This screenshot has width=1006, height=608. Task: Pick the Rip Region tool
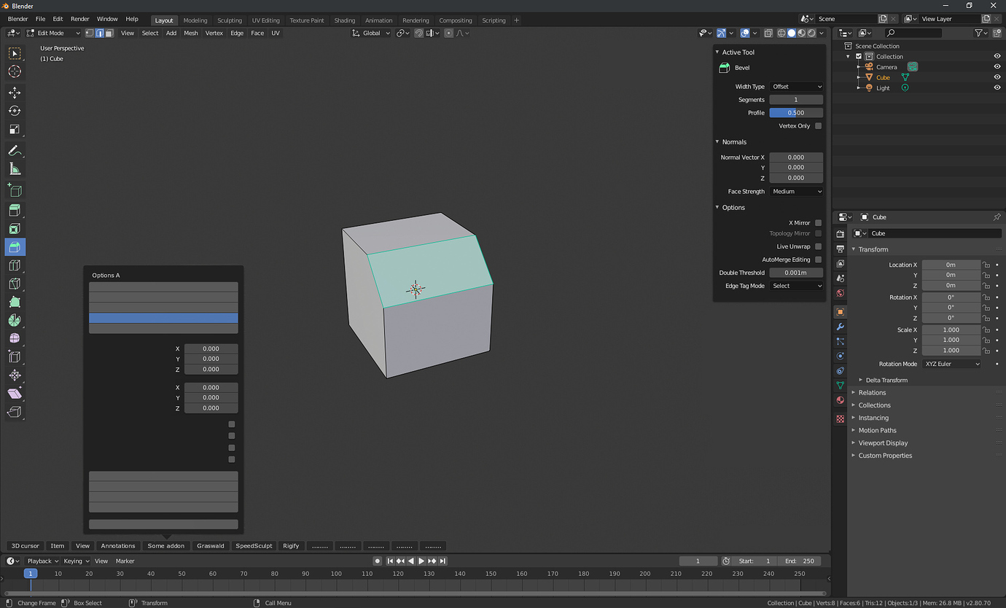pyautogui.click(x=15, y=412)
